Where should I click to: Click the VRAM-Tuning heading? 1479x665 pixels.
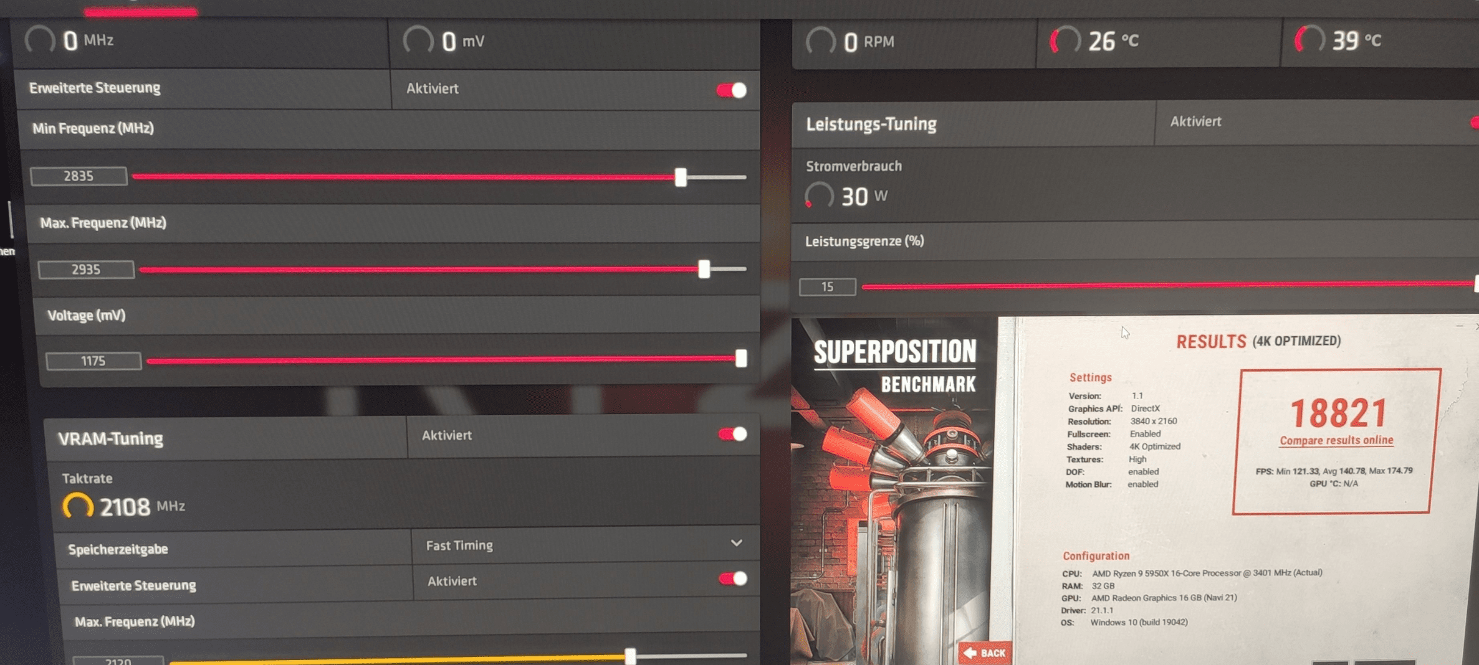110,438
